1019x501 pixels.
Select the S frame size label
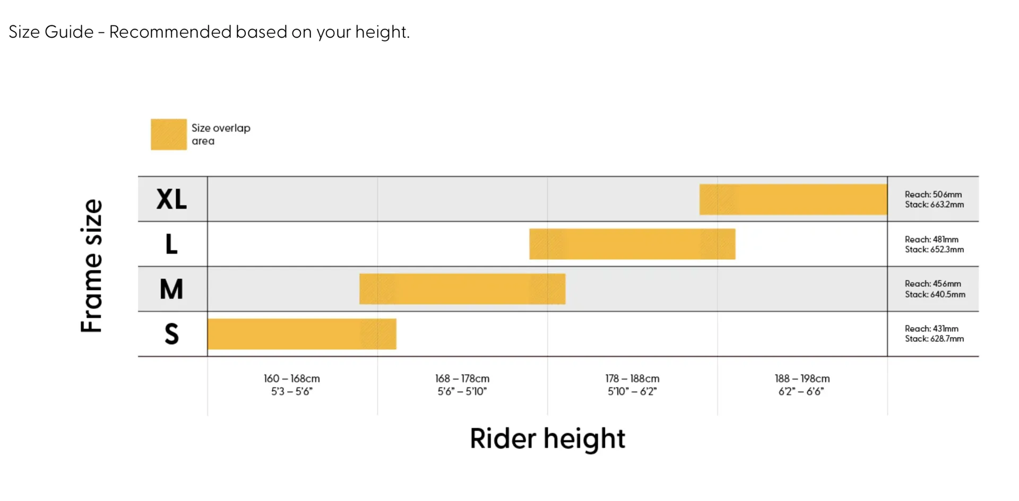coord(171,334)
